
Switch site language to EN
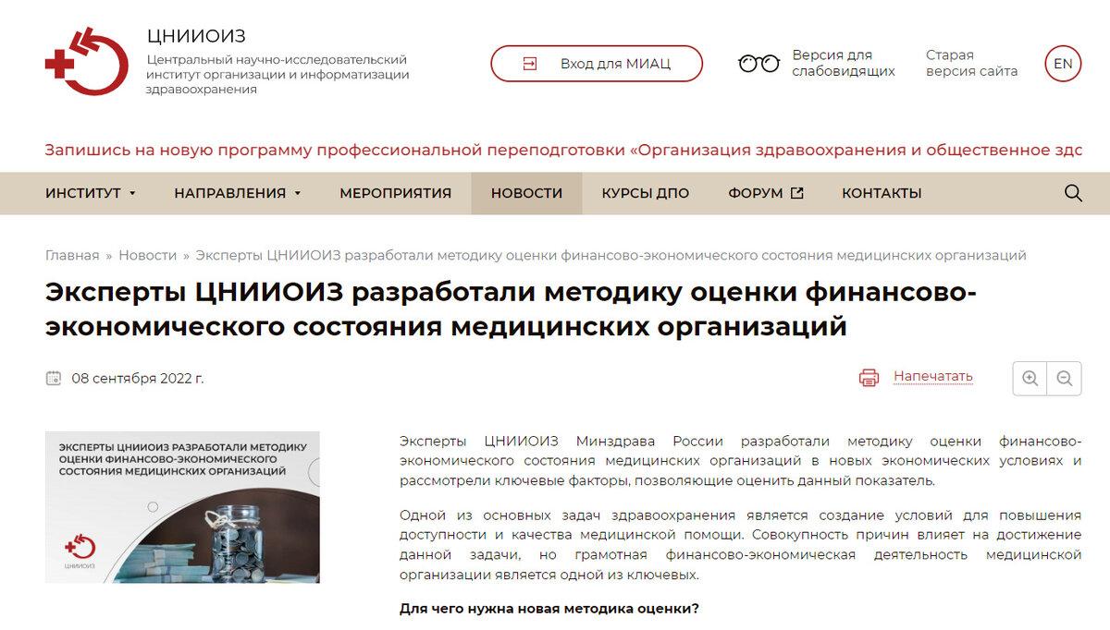coord(1062,63)
